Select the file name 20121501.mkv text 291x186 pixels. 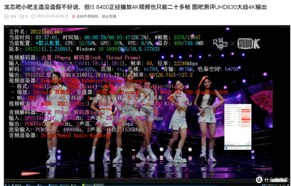[x=46, y=32]
